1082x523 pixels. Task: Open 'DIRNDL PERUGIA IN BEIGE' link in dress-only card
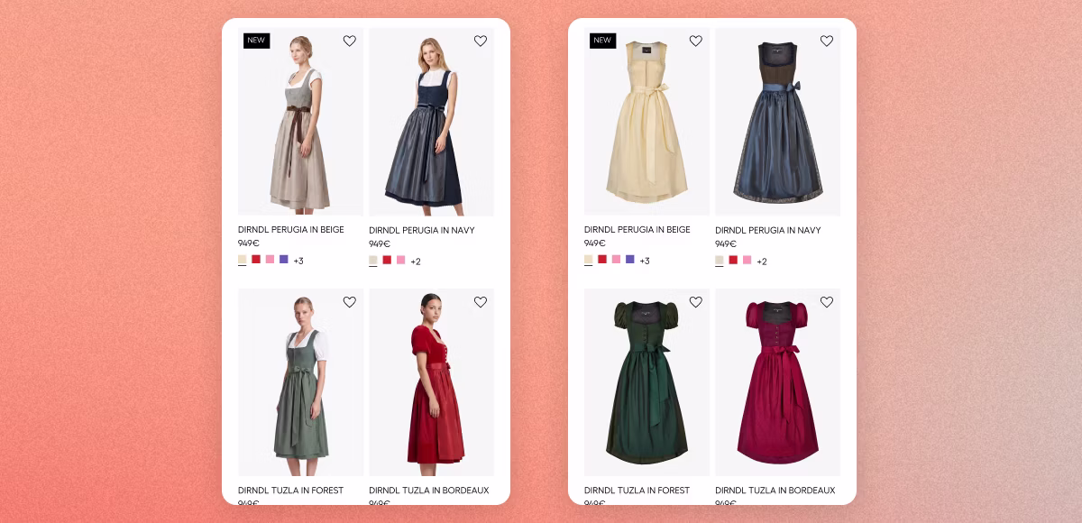pos(637,230)
